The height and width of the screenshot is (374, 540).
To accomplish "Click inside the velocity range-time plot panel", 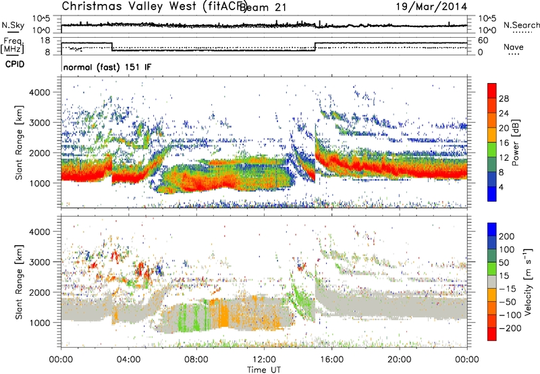I will click(264, 282).
